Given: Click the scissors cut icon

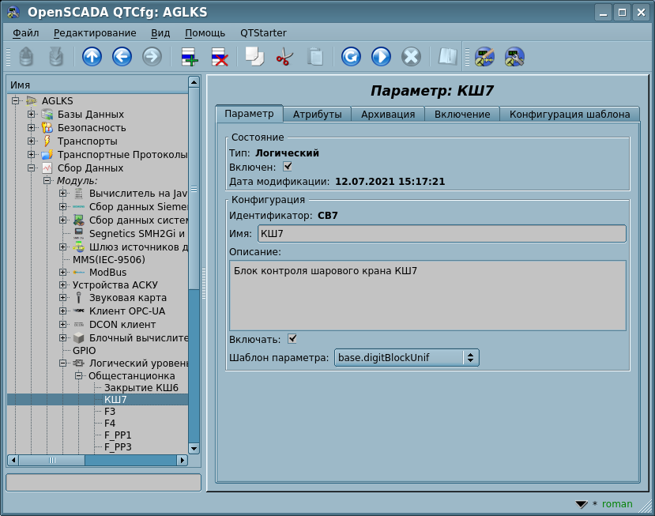Looking at the screenshot, I should point(284,57).
